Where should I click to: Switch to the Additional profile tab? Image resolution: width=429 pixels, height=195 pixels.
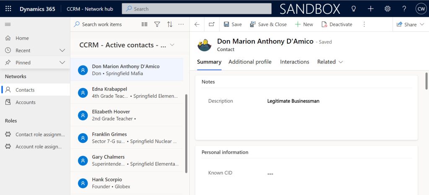coord(250,62)
